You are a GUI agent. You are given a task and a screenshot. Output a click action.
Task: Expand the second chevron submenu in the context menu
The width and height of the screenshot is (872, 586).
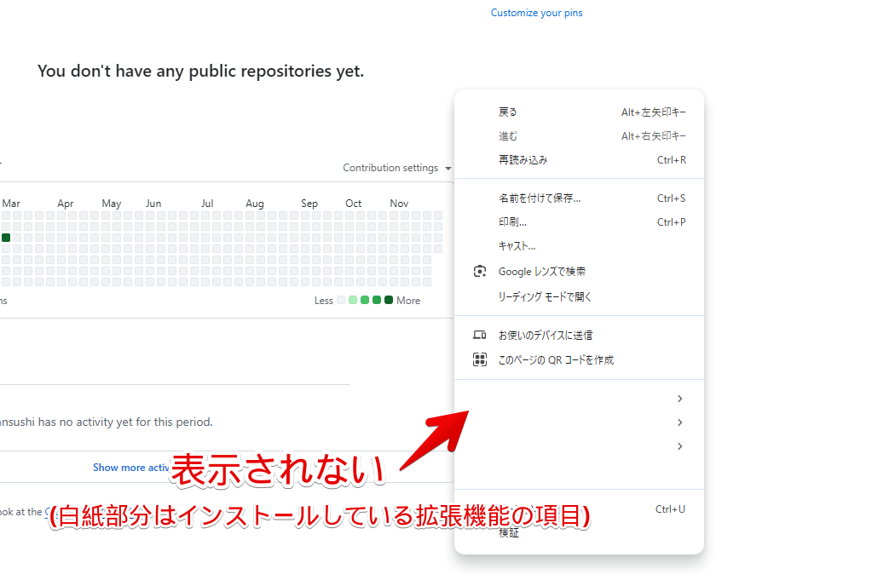coord(679,422)
